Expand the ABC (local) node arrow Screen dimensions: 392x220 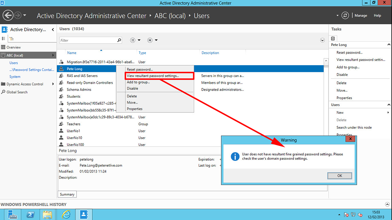[53, 55]
